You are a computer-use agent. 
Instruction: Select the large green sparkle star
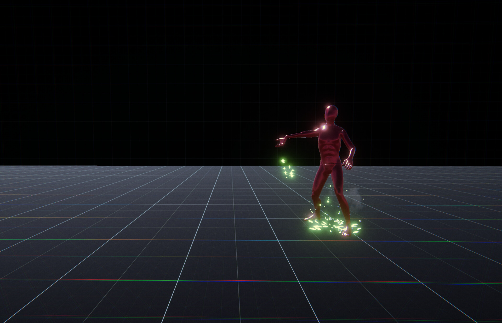[x=283, y=161]
